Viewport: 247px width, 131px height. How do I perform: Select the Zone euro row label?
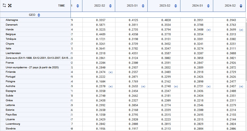click(x=38, y=58)
